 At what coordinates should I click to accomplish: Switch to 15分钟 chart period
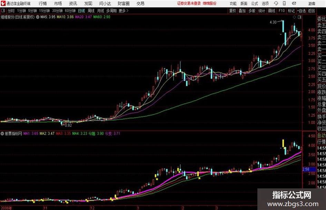point(45,11)
